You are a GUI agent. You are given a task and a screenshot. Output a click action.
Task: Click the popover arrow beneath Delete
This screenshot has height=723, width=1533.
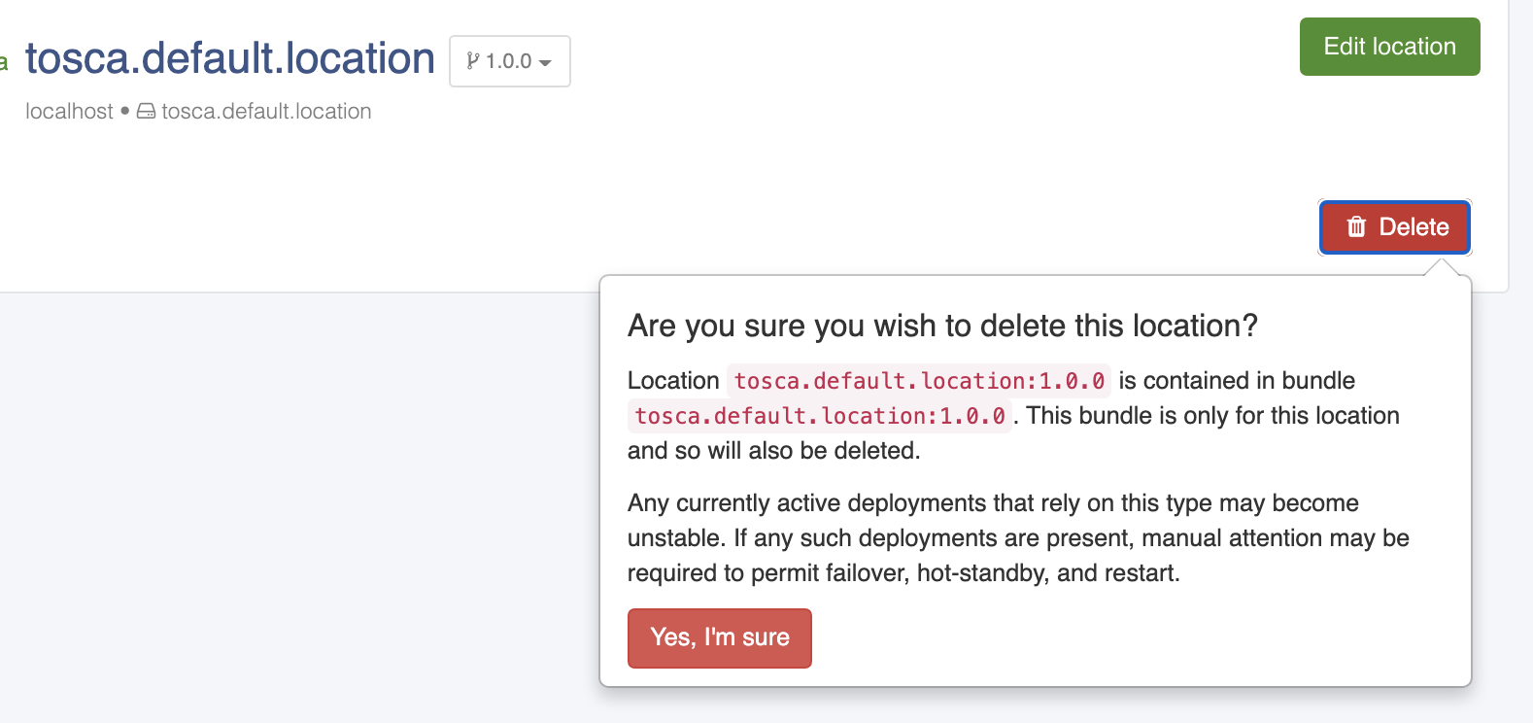point(1443,267)
